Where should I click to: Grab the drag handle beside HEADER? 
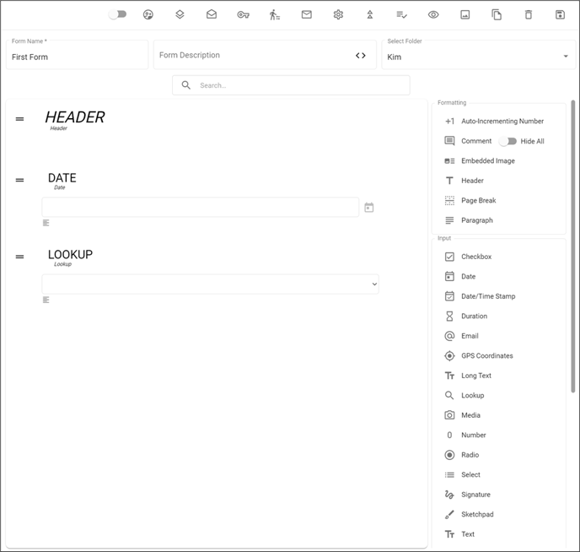pos(19,119)
